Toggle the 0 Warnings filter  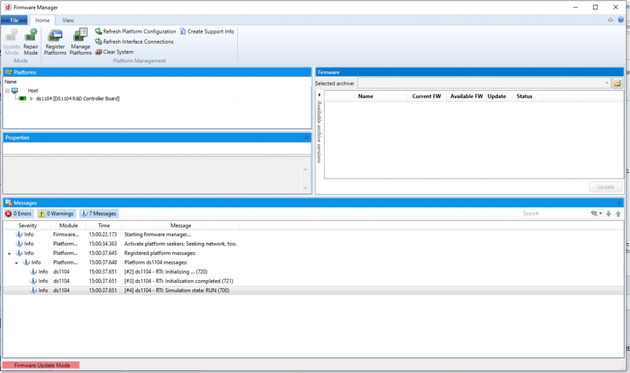pos(56,214)
